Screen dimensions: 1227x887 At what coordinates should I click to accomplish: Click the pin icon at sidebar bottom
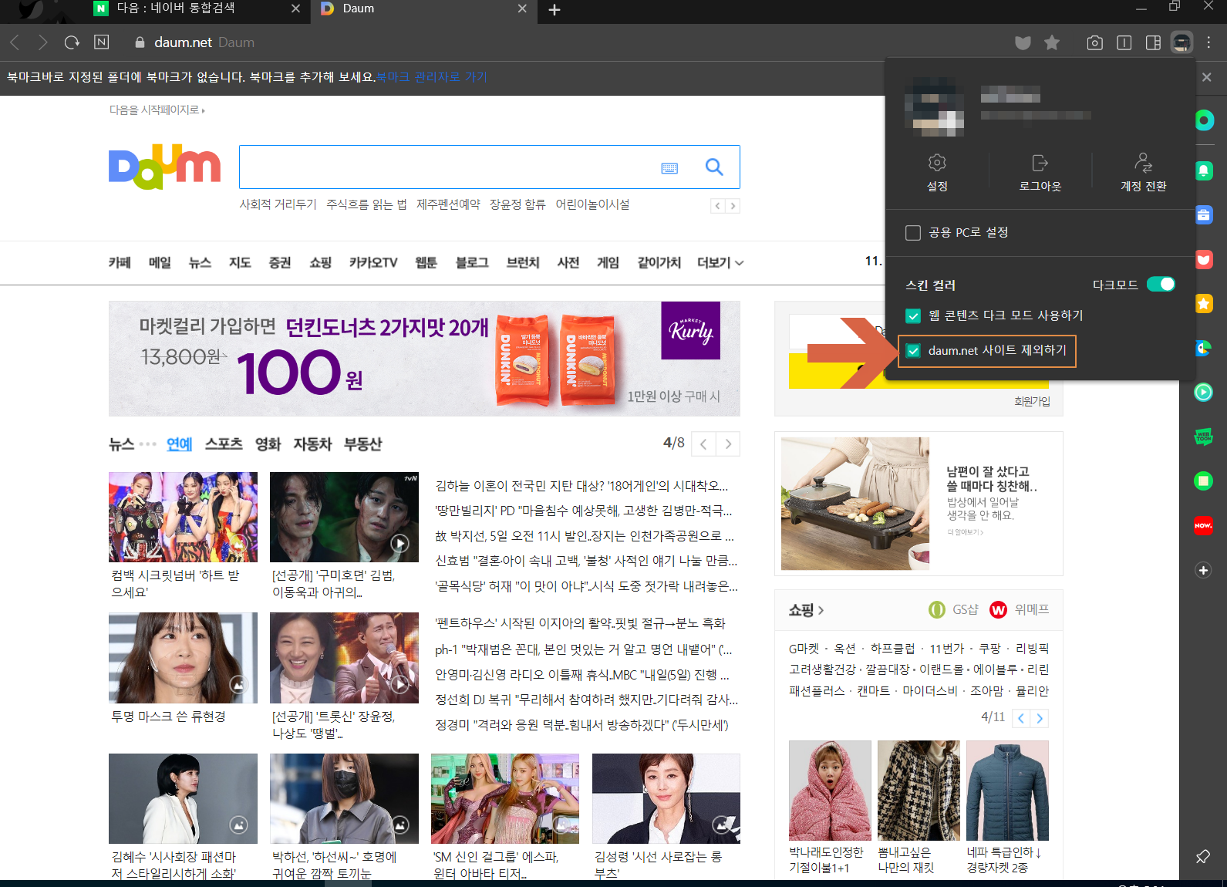[x=1202, y=857]
